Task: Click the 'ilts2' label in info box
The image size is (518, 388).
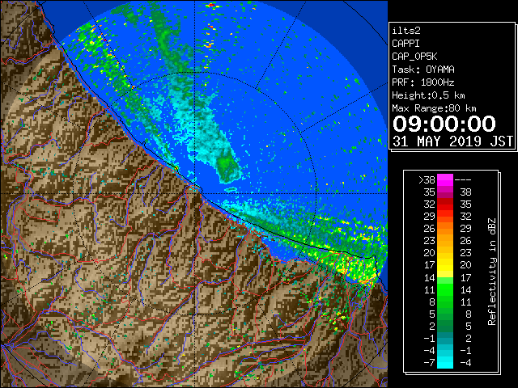Action: click(x=406, y=31)
